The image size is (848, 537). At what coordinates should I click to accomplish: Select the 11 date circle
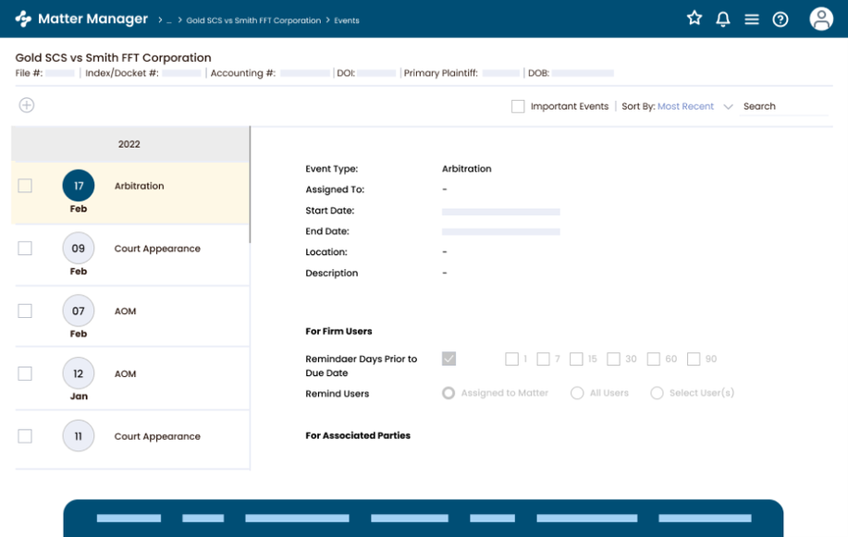tap(79, 436)
